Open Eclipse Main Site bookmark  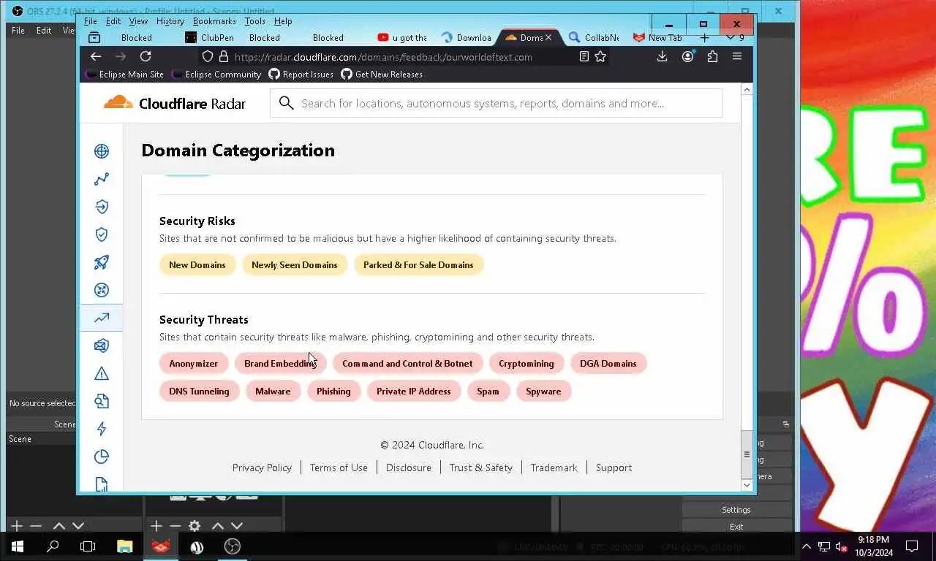[124, 74]
